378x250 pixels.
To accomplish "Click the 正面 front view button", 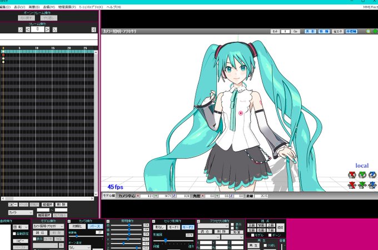I will pos(251,225).
